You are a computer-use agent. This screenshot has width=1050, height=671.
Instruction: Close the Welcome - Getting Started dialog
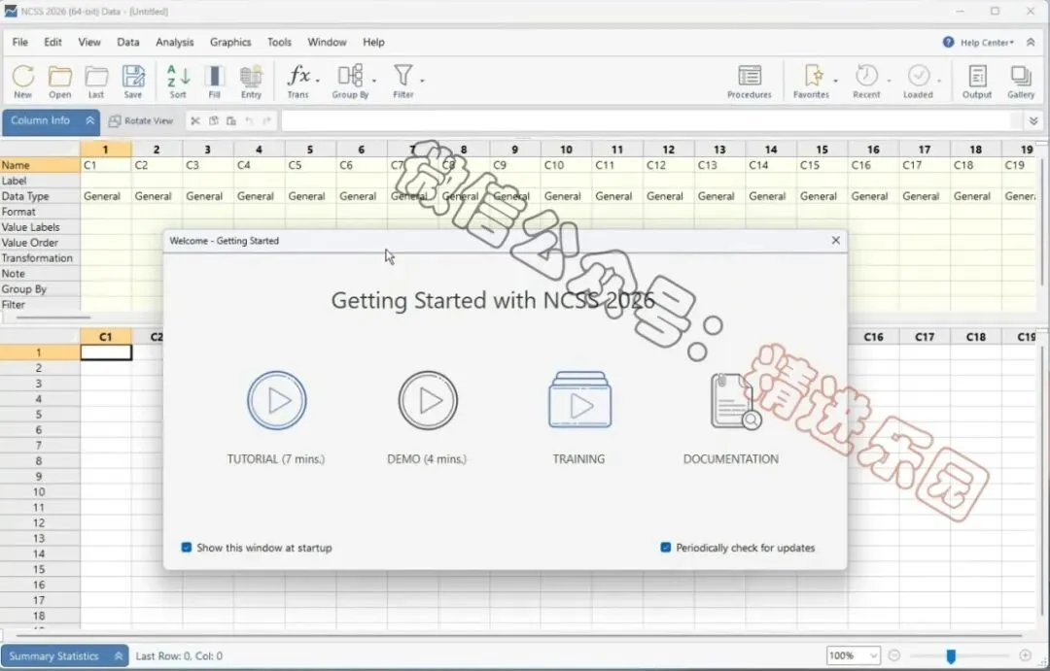pyautogui.click(x=836, y=240)
